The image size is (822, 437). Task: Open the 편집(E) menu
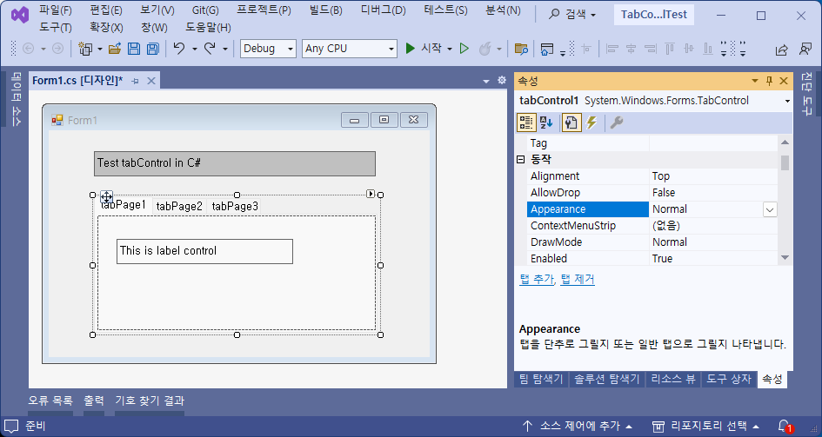[x=106, y=10]
